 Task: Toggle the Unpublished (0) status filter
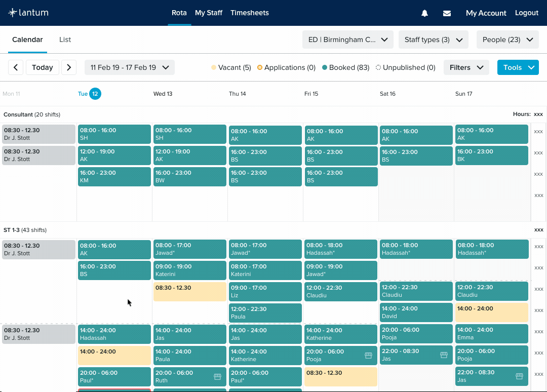point(405,67)
